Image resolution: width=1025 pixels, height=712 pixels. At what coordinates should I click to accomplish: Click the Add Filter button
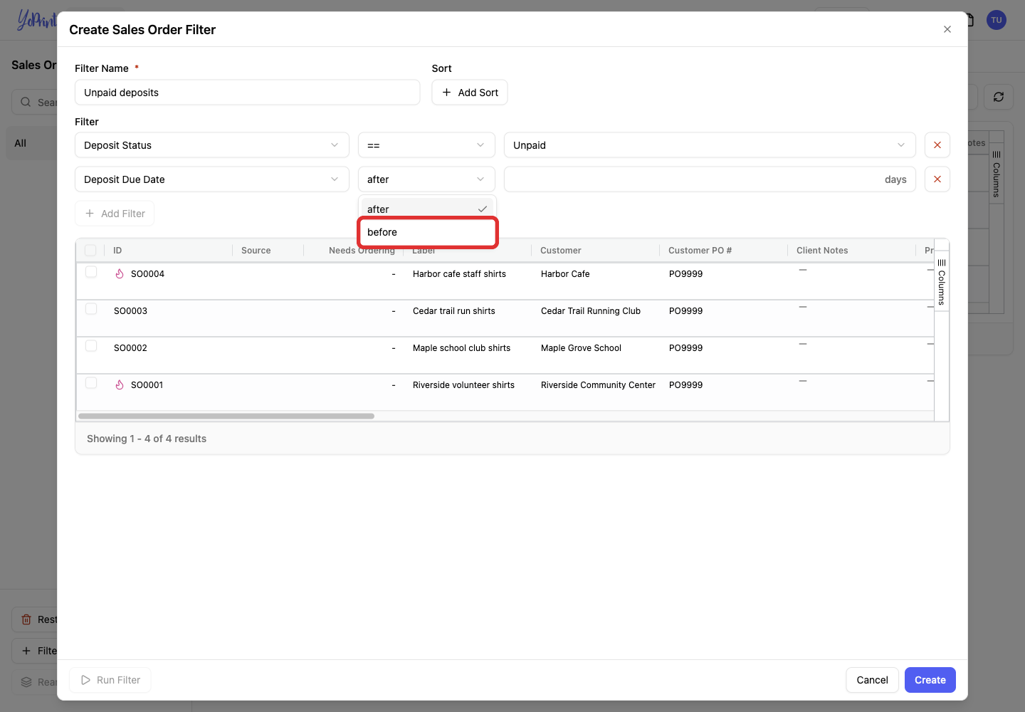[x=115, y=214]
